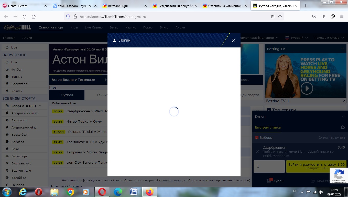Screen dimensions: 348x197
Task: Click the volume icon in the system tray
Action: click(x=321, y=192)
